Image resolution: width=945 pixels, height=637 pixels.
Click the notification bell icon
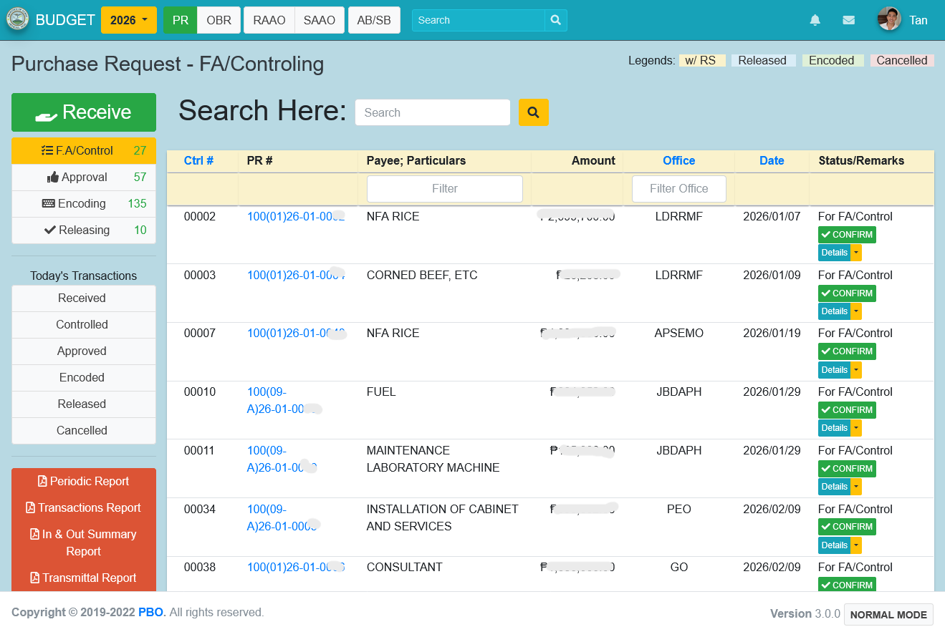click(x=815, y=20)
